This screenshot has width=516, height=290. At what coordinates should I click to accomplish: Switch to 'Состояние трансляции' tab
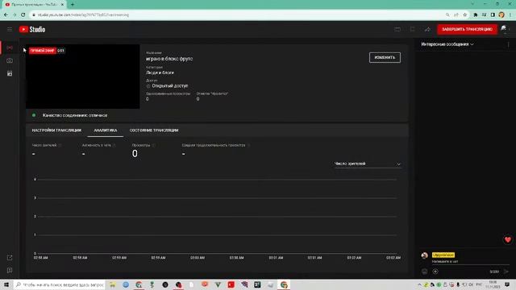click(x=154, y=130)
